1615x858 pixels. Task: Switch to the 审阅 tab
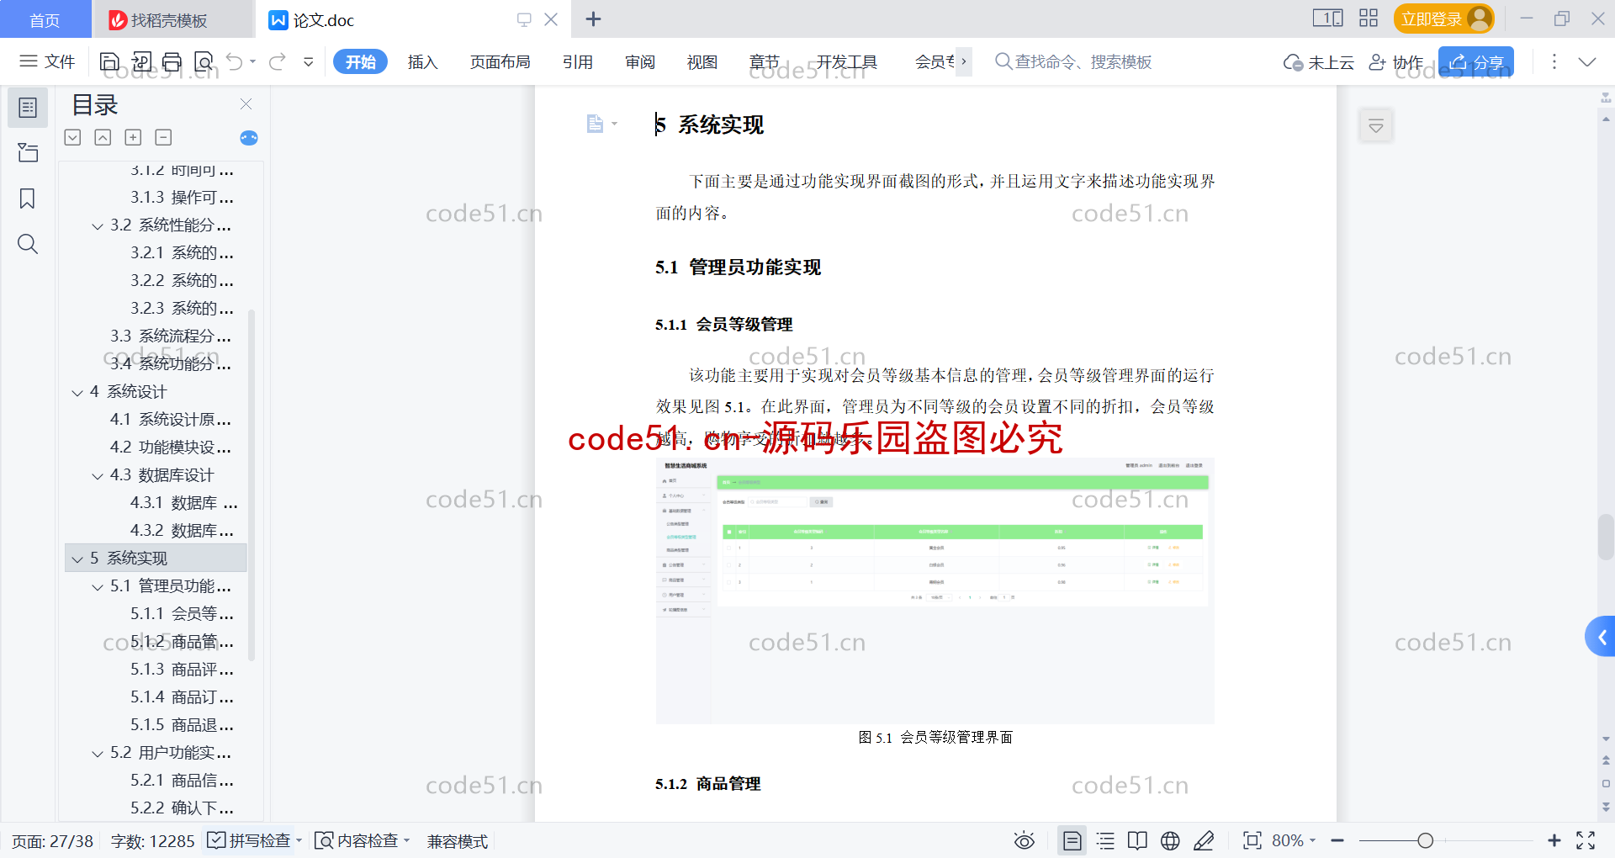[640, 61]
